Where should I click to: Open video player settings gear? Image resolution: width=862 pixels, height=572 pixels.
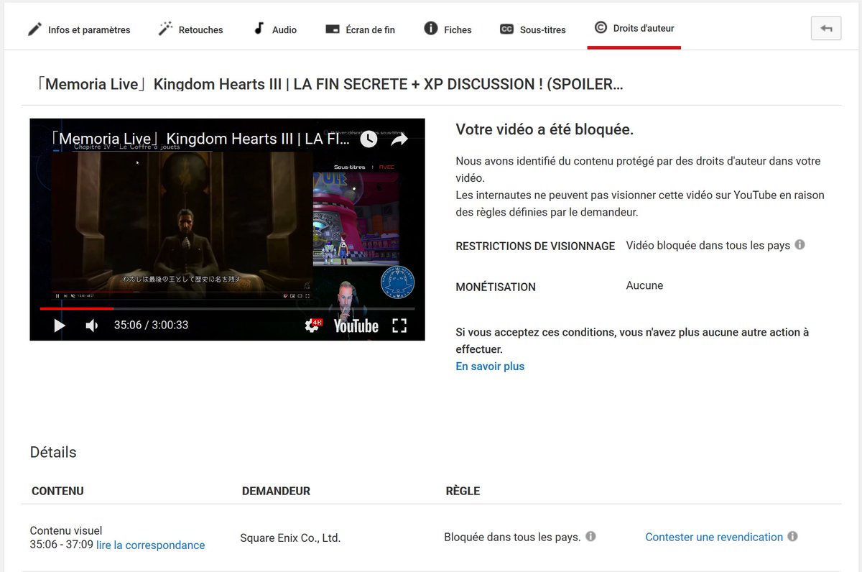[312, 326]
